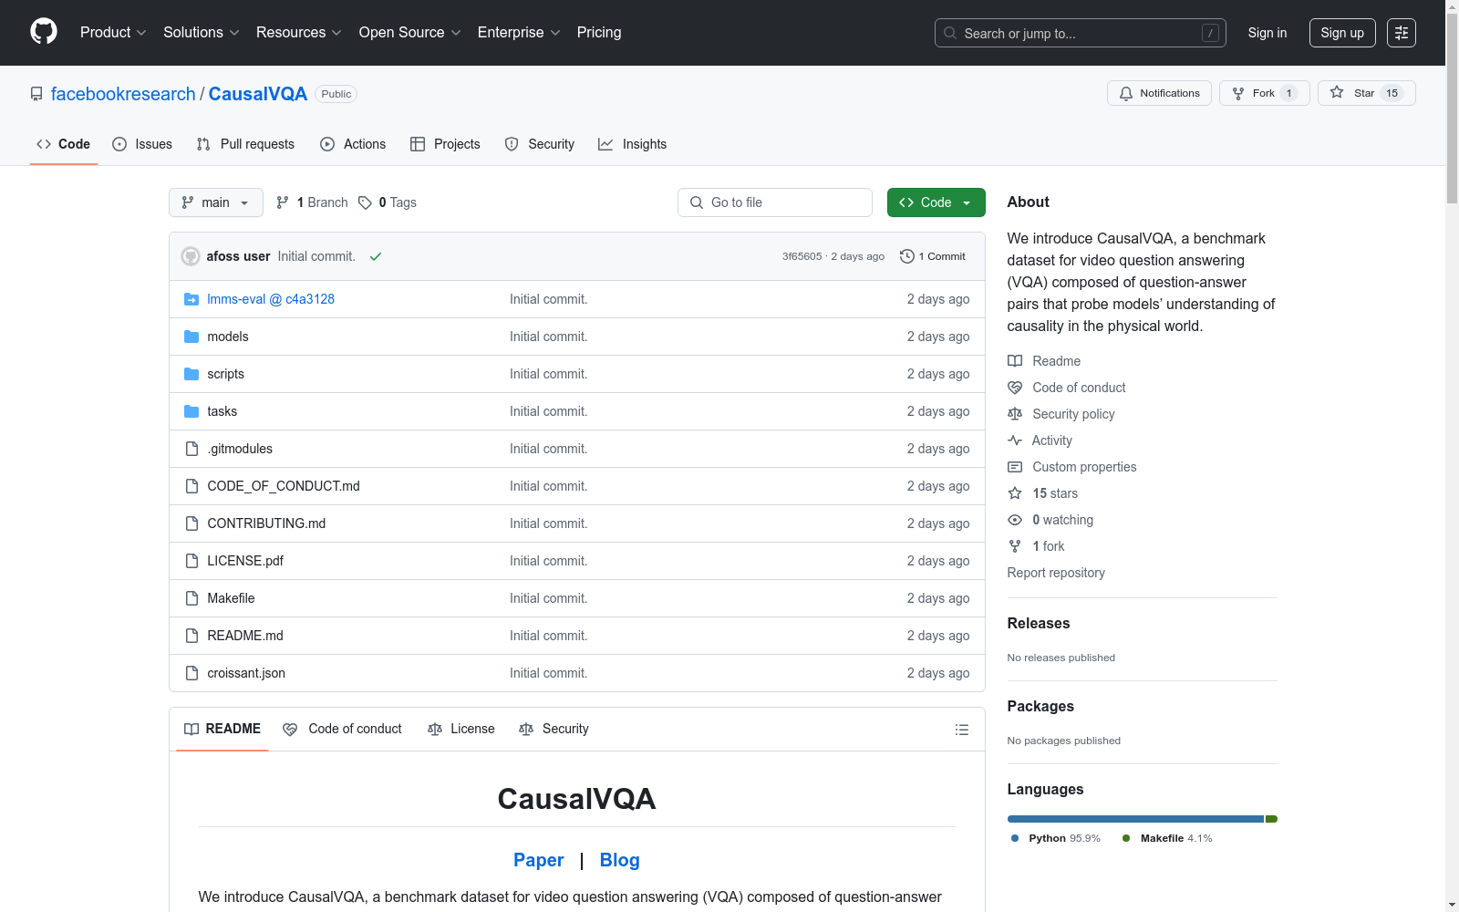Click the blue Python language color dot
This screenshot has width=1459, height=912.
[1015, 838]
